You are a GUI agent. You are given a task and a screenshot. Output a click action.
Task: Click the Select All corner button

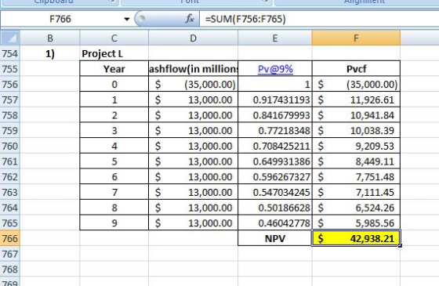(10, 38)
